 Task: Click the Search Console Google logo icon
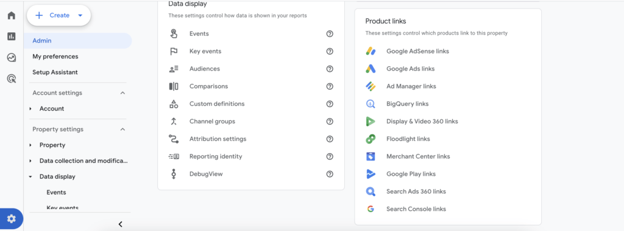click(370, 209)
